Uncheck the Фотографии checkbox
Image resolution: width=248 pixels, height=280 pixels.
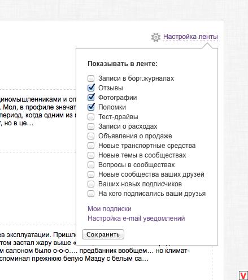pos(91,97)
